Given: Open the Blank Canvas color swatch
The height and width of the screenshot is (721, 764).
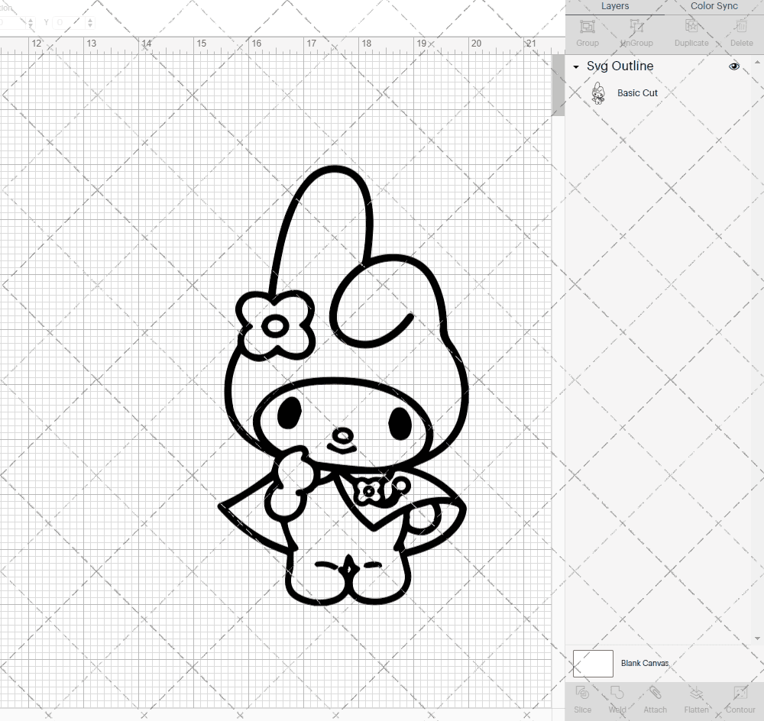Looking at the screenshot, I should 593,663.
